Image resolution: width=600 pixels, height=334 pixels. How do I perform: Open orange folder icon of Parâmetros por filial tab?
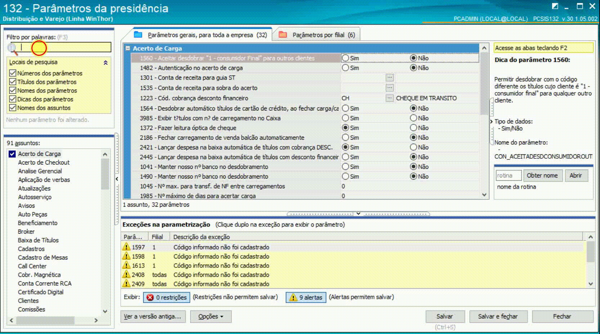[283, 35]
